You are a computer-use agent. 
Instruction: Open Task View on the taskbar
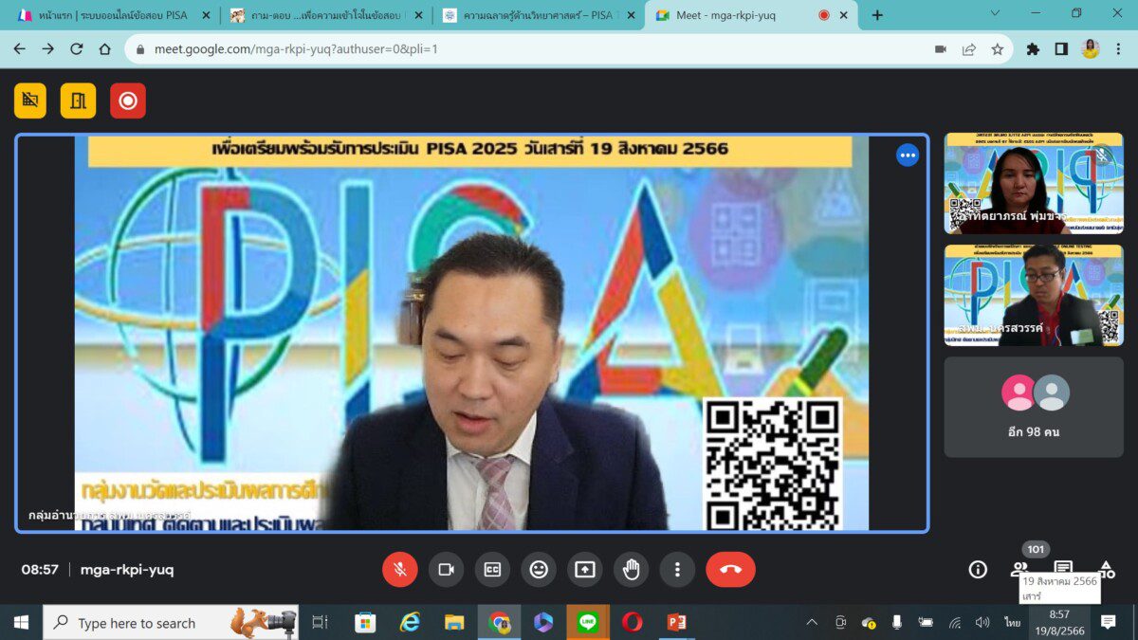321,623
